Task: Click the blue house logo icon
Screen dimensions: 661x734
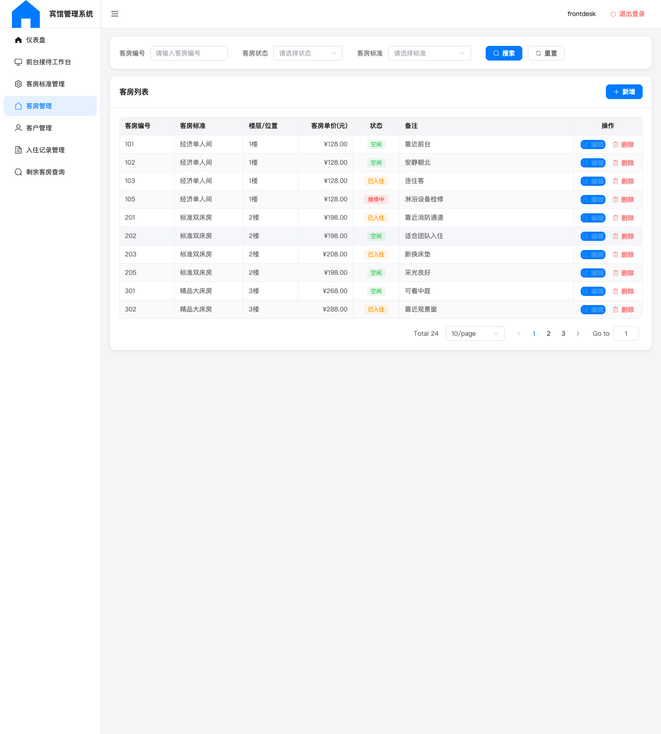Action: click(26, 14)
